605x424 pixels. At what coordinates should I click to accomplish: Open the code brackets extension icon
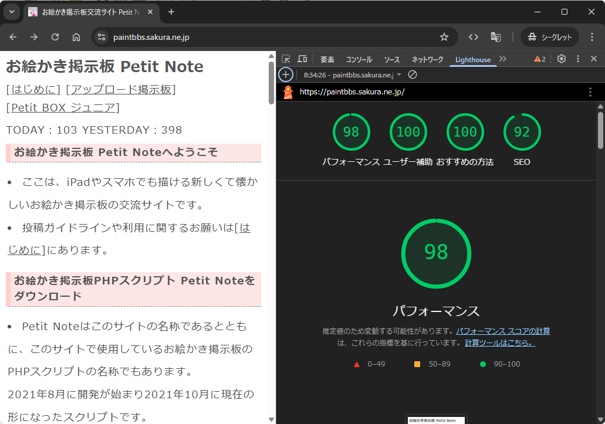click(x=474, y=37)
